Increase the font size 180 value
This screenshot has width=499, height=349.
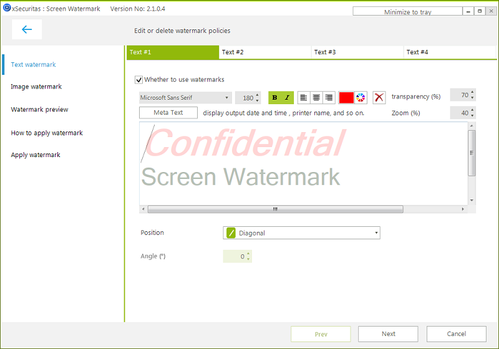(x=258, y=95)
